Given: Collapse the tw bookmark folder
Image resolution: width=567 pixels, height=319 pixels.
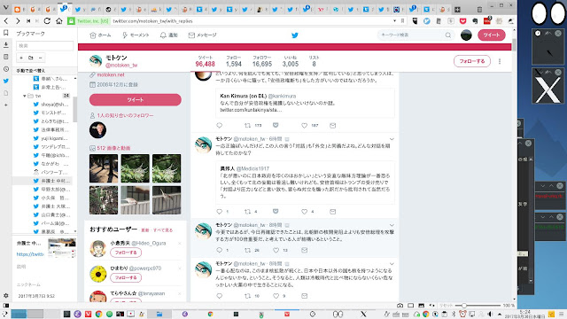Looking at the screenshot, I should [24, 96].
